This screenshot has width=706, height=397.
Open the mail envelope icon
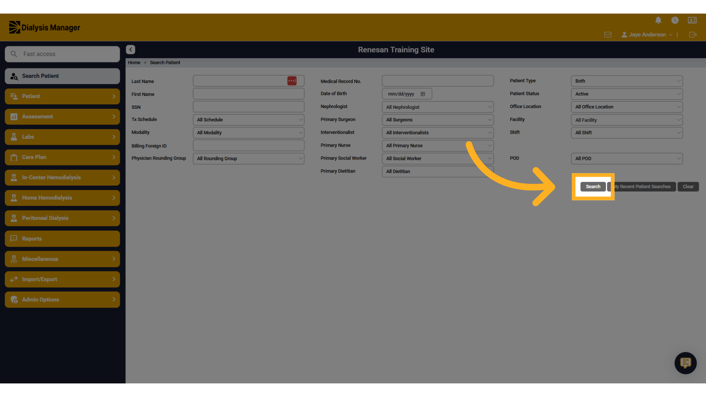click(607, 35)
